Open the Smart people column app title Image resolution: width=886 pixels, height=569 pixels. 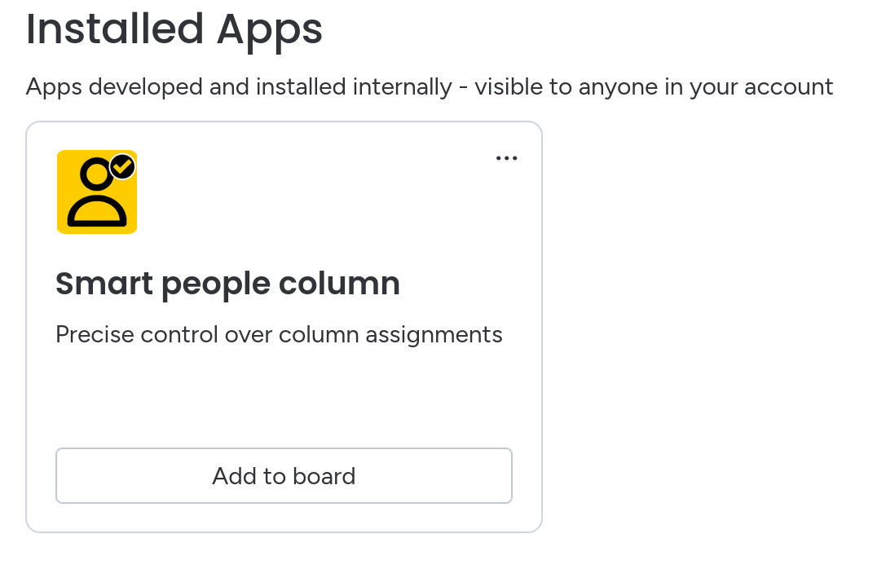pos(227,284)
